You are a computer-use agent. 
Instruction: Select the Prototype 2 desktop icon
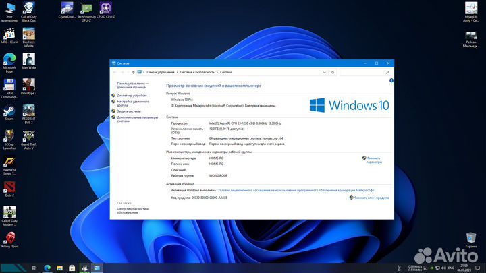click(x=29, y=87)
